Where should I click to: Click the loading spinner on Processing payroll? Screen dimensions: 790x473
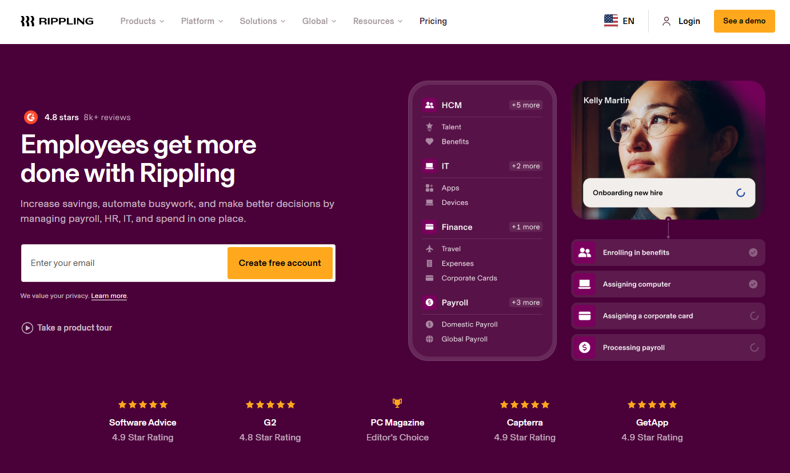(x=755, y=347)
